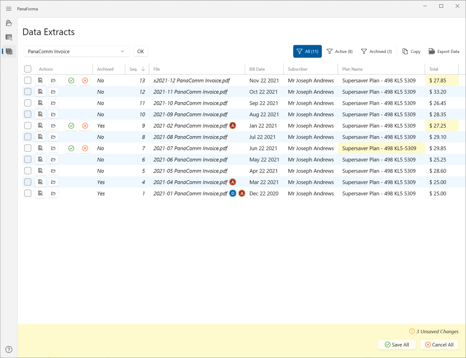Show Archived (3) extracts filter

click(376, 52)
